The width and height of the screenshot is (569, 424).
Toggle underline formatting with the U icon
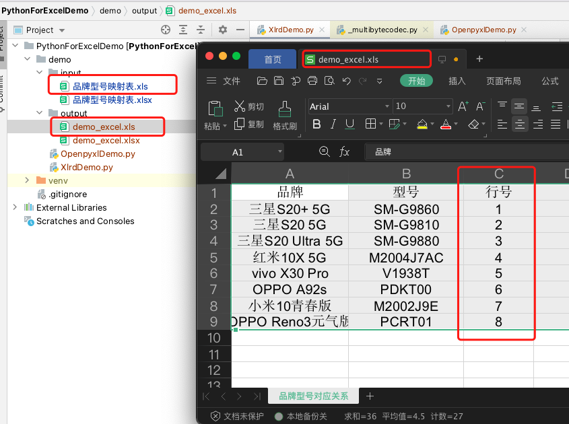coord(350,124)
